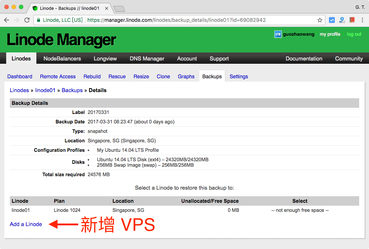
Task: Open the Clone tab
Action: (x=163, y=76)
